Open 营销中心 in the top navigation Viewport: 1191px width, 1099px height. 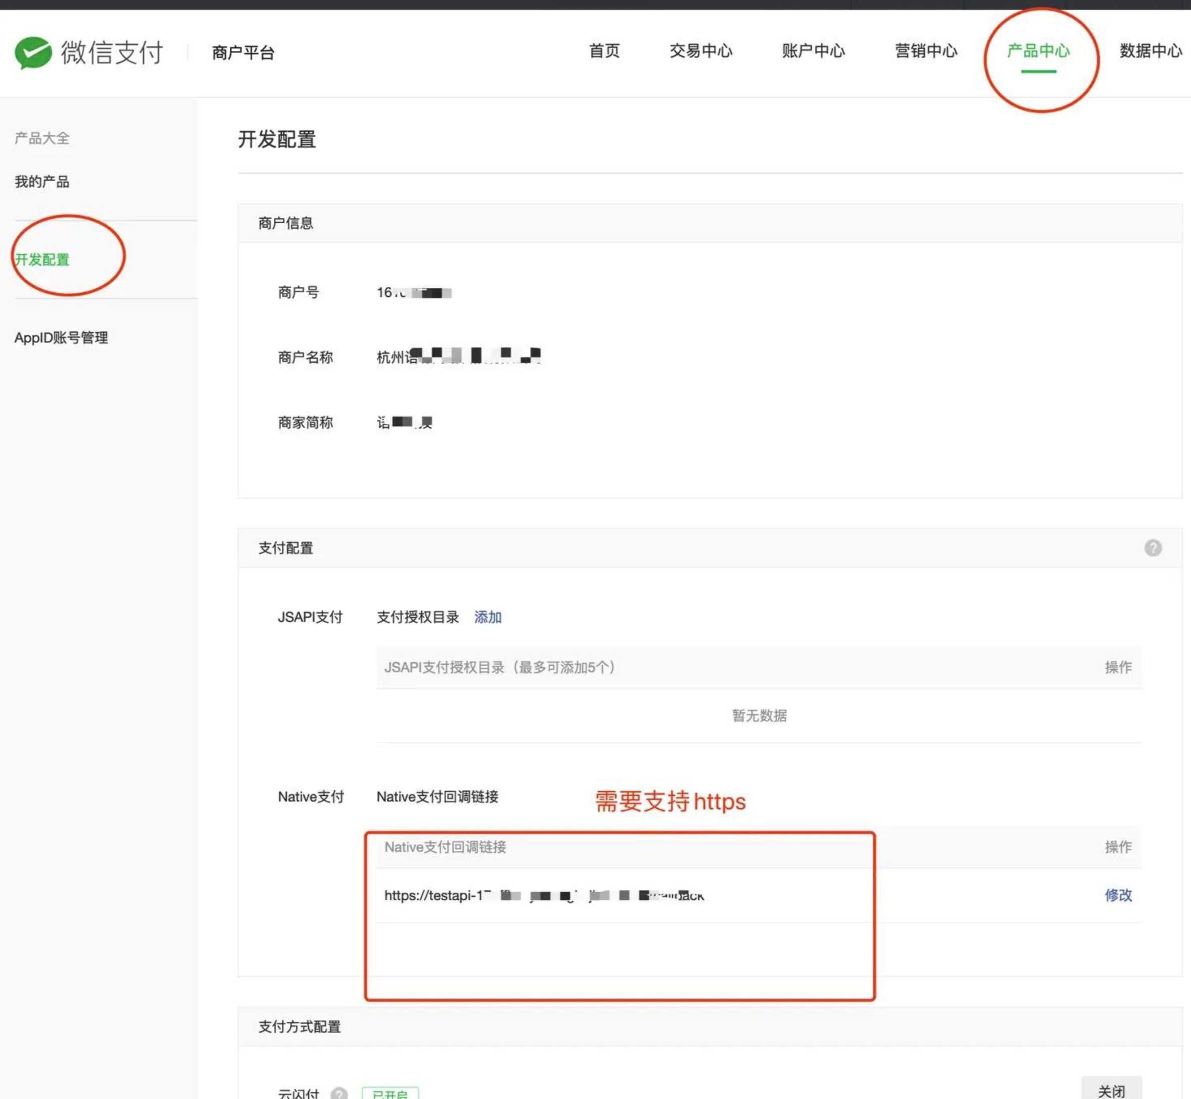coord(925,51)
